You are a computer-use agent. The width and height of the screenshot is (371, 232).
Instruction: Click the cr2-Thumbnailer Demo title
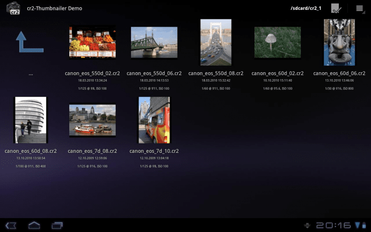tap(54, 8)
